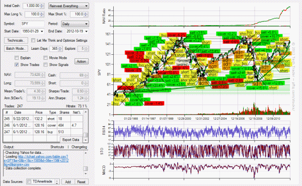Click the Export Data button
Screen dimensions: 302x186
(x=70, y=140)
